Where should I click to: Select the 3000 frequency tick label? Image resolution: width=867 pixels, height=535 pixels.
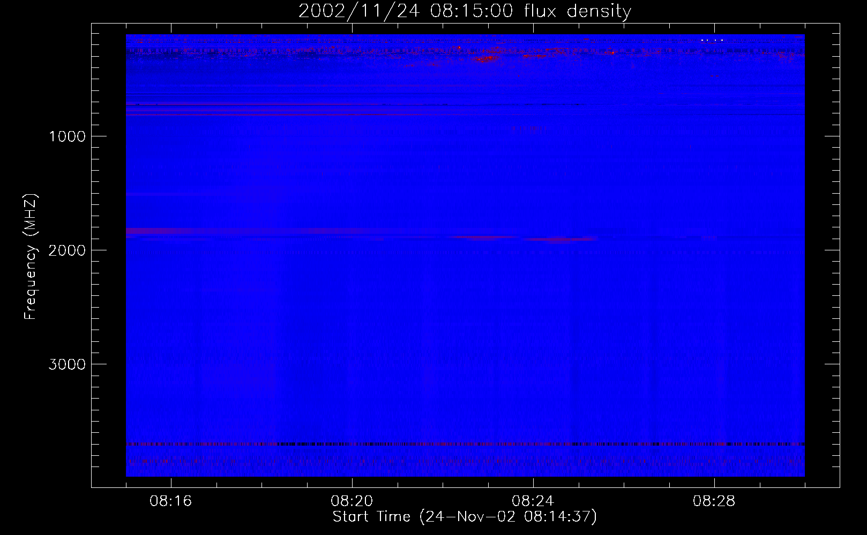(x=67, y=364)
